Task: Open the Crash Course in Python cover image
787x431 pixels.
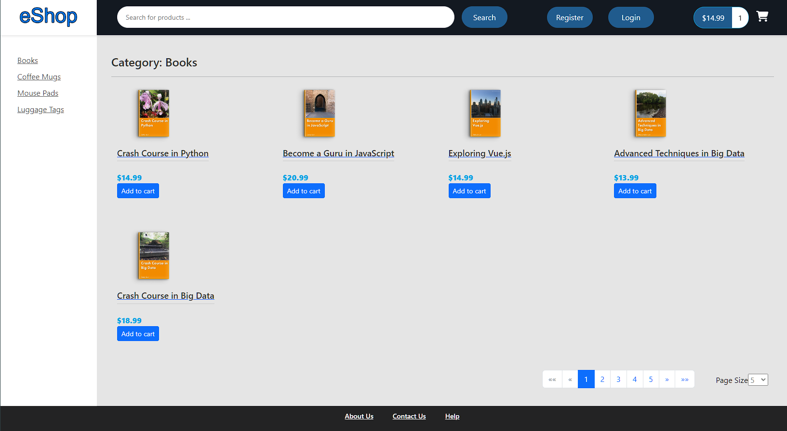Action: (154, 114)
